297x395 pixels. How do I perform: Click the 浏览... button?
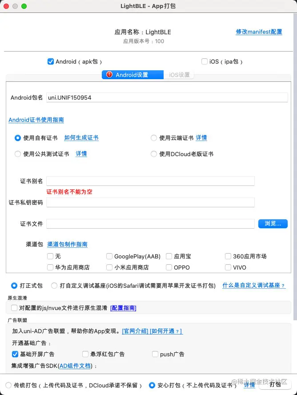273,223
